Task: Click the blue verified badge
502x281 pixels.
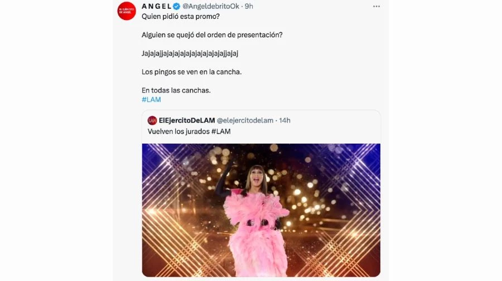Action: pos(176,6)
